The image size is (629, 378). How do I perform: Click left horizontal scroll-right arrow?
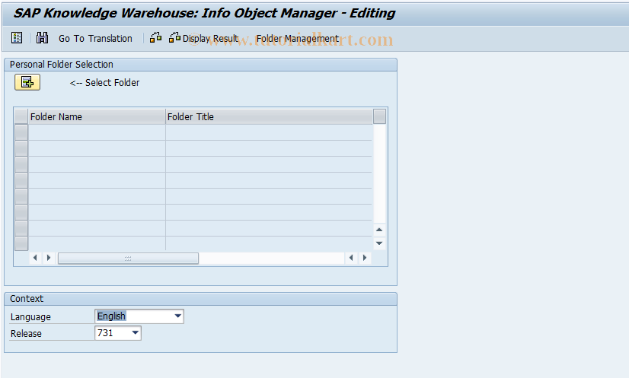tap(49, 258)
